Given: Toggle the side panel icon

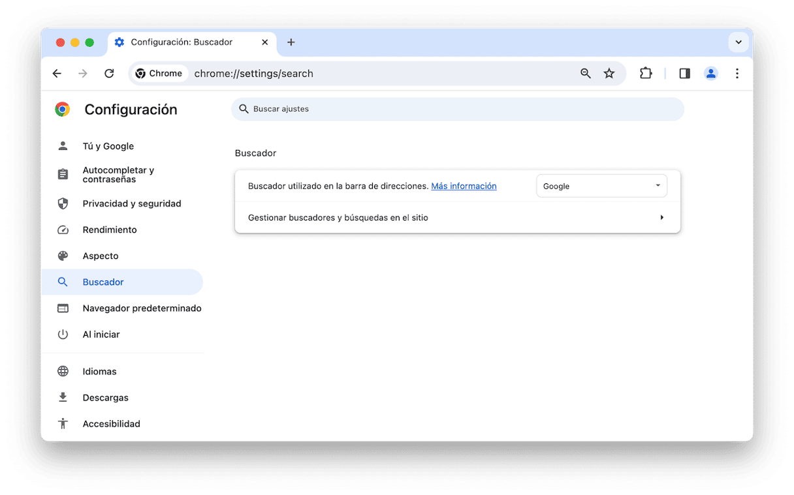Looking at the screenshot, I should [684, 74].
